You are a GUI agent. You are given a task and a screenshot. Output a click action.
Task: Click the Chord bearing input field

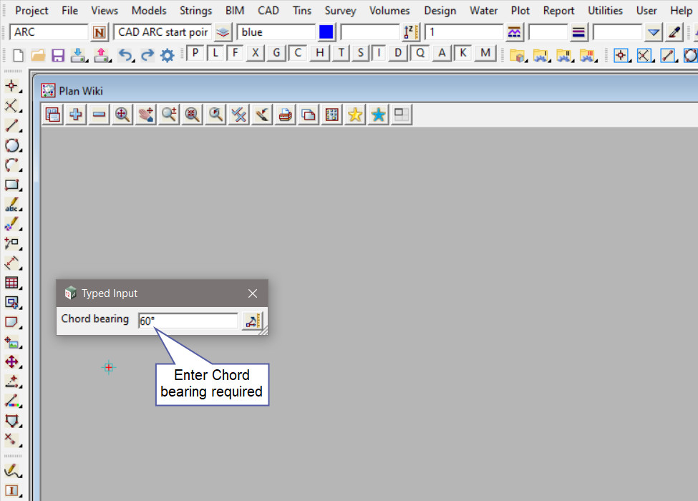(x=188, y=321)
